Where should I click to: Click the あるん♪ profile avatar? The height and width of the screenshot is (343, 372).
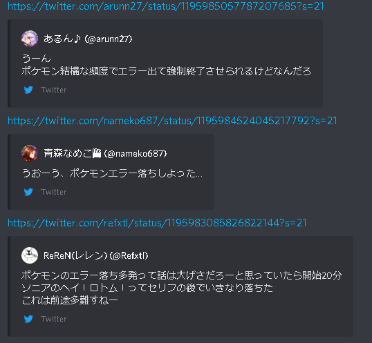click(30, 39)
